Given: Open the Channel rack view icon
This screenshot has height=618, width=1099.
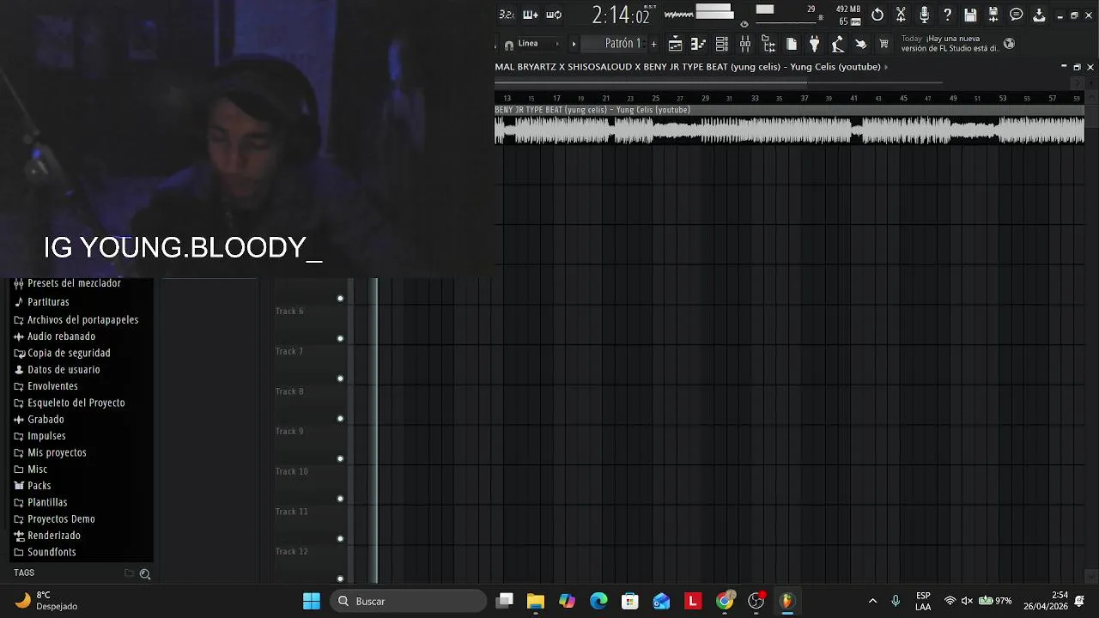Looking at the screenshot, I should 722,44.
